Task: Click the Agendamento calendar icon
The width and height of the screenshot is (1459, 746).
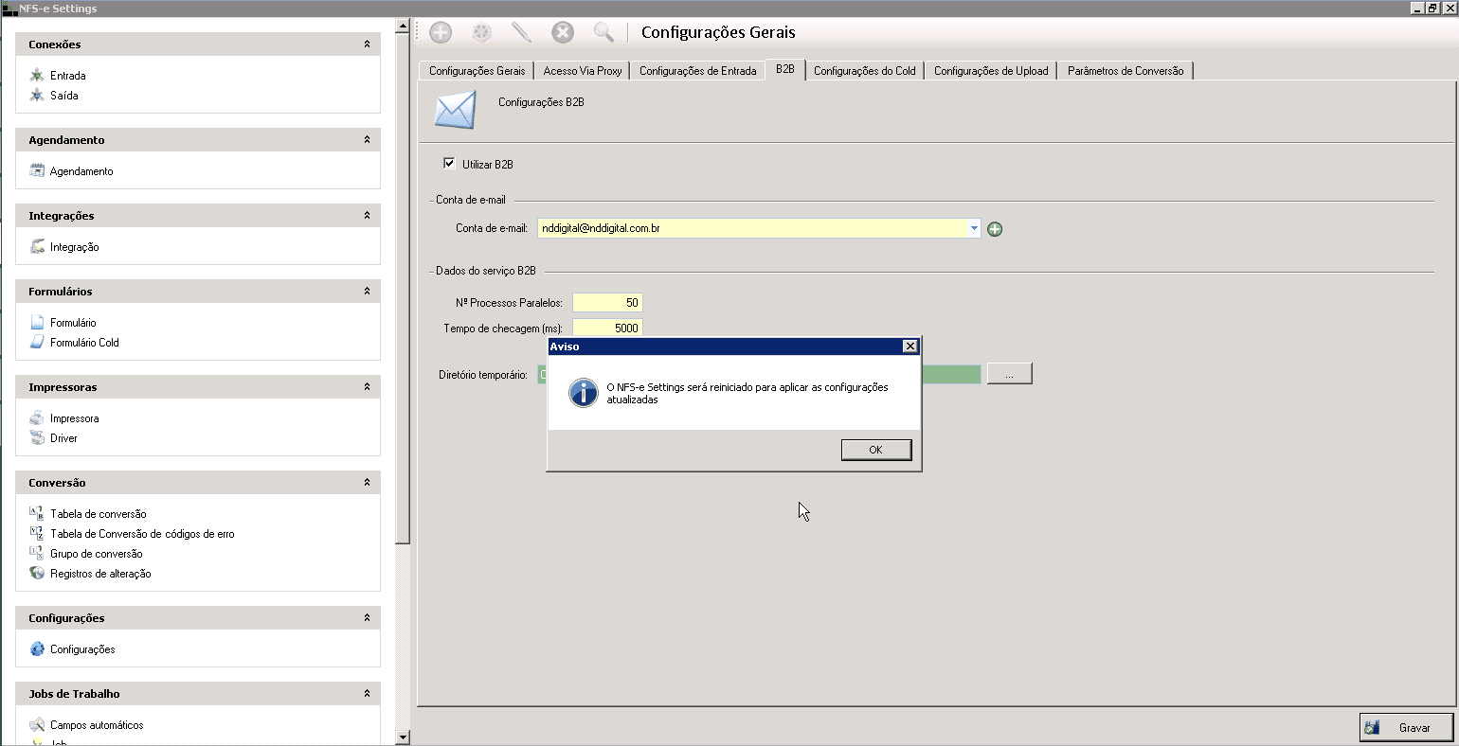Action: [37, 171]
